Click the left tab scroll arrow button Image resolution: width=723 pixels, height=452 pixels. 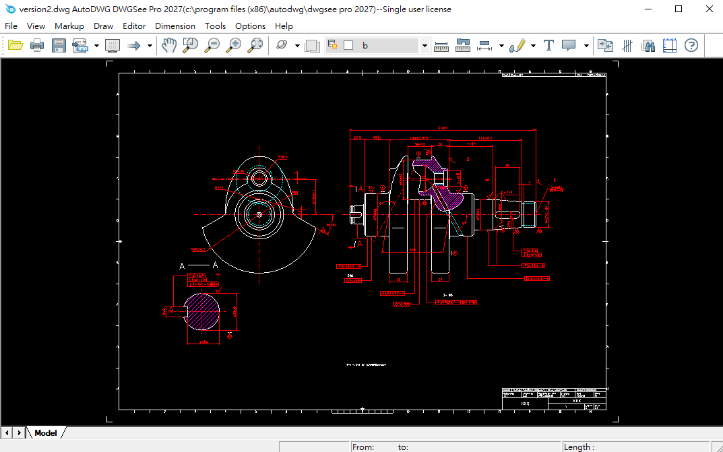pyautogui.click(x=7, y=432)
